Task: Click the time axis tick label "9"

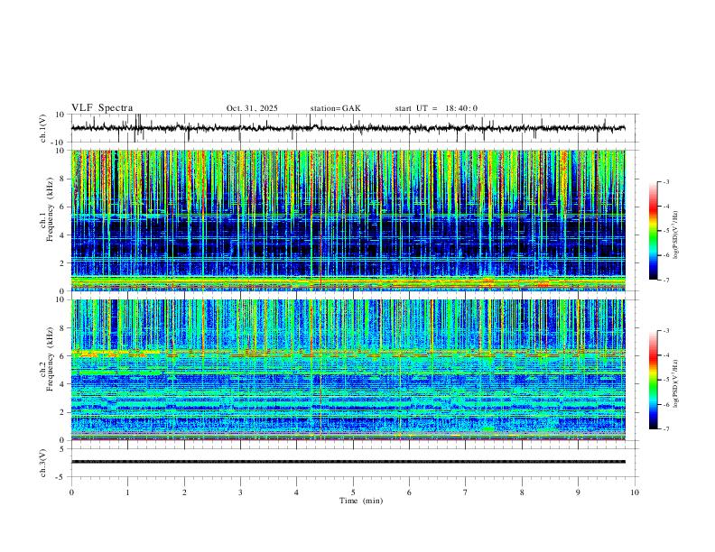Action: pyautogui.click(x=578, y=492)
